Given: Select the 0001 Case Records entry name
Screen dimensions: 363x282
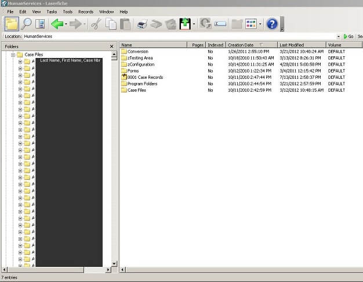Looking at the screenshot, I should click(x=145, y=77).
